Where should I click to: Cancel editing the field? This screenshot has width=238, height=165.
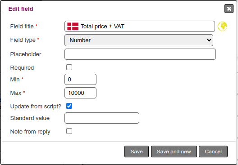point(213,152)
